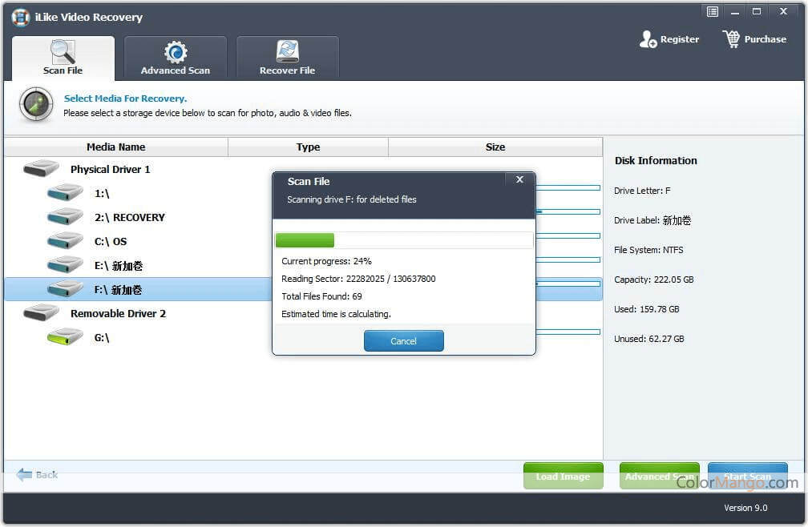
Task: Click the Back arrow icon
Action: pos(24,474)
